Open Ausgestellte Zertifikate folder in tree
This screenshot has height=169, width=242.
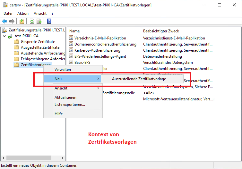tap(40, 47)
